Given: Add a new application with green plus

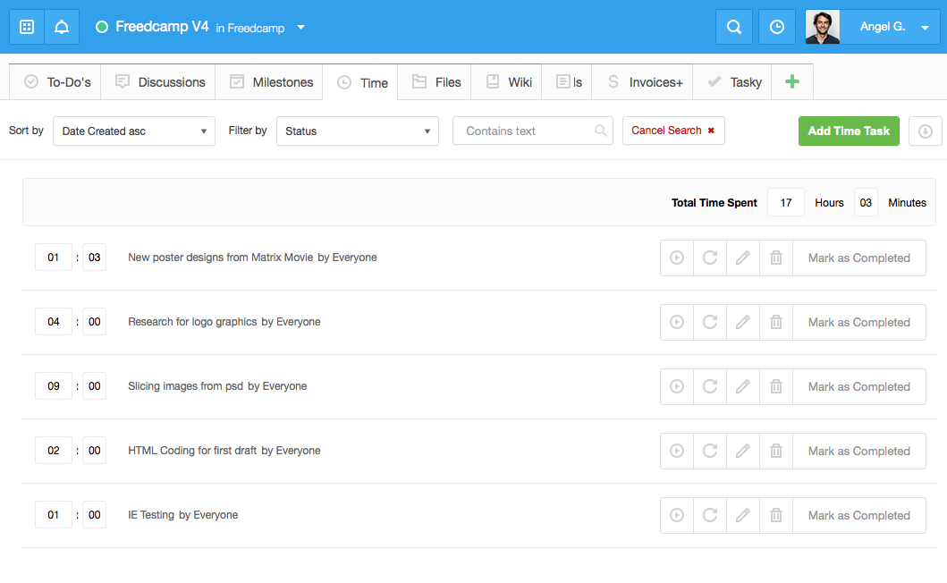Looking at the screenshot, I should pos(791,81).
